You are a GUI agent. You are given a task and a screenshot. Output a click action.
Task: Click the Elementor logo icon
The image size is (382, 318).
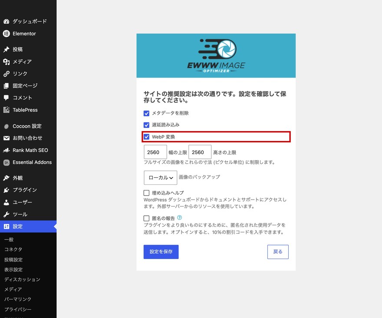coord(7,33)
